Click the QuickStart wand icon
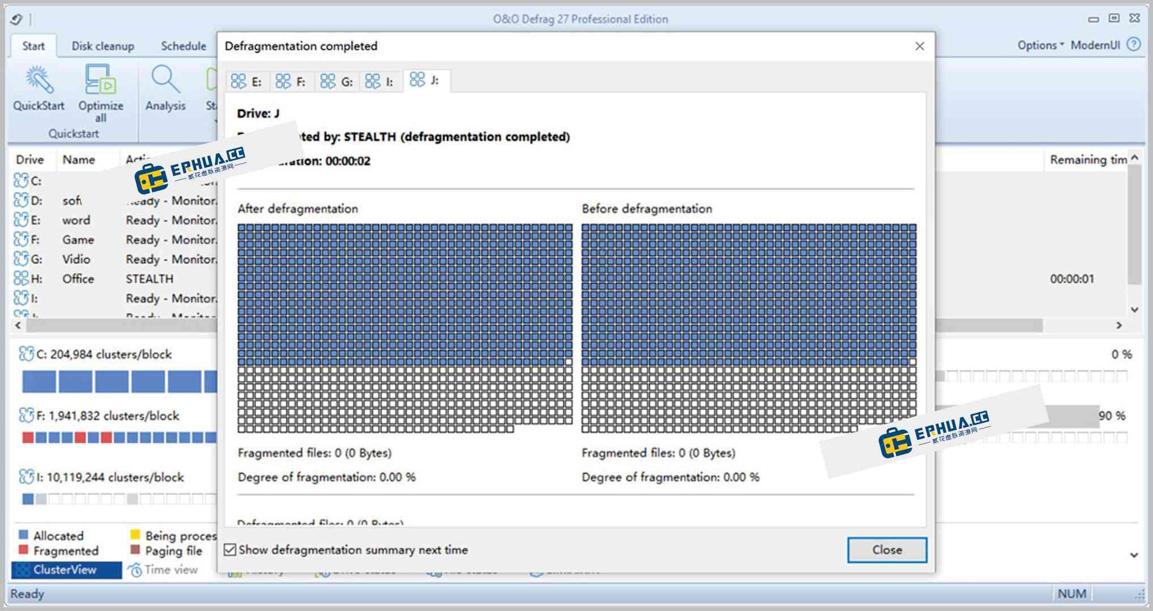 pos(39,80)
